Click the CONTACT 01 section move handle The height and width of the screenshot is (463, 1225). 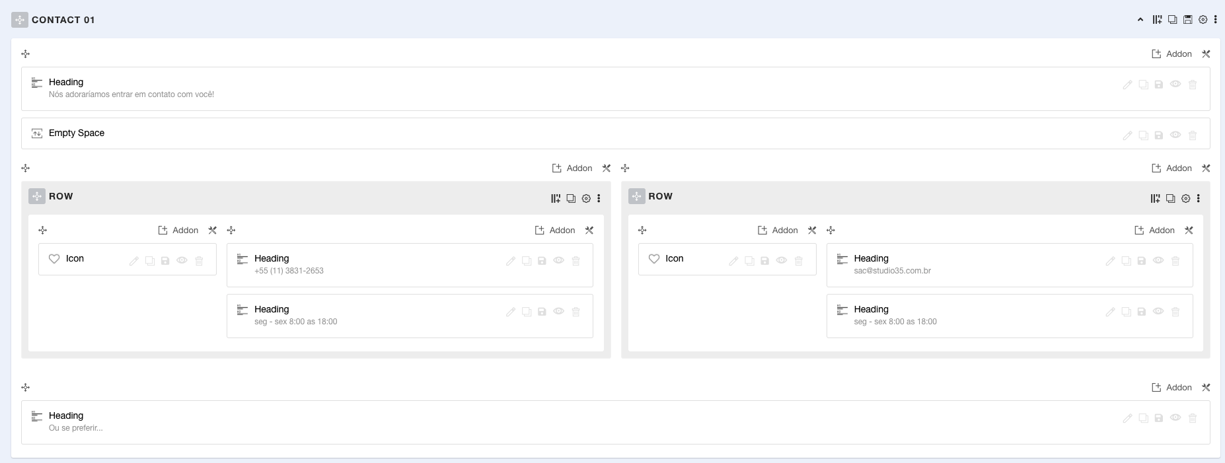tap(20, 20)
